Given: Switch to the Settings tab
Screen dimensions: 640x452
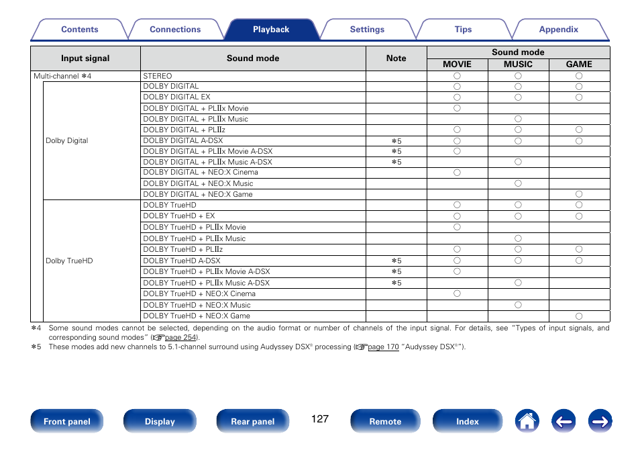Looking at the screenshot, I should point(367,30).
